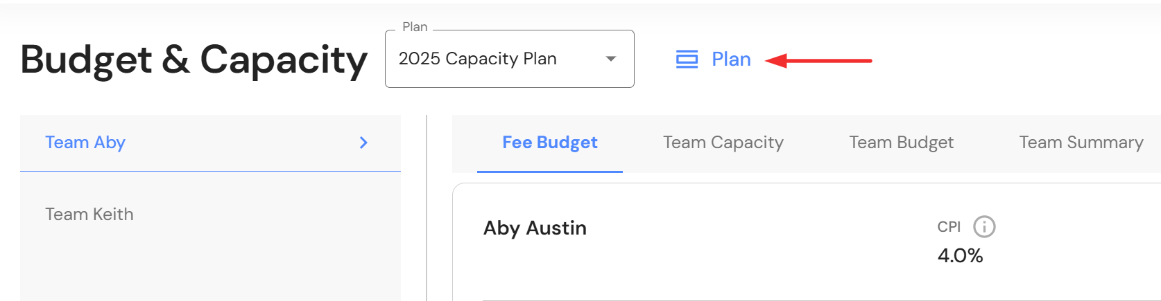
Task: Select Team Keith in the team list
Action: pos(89,215)
